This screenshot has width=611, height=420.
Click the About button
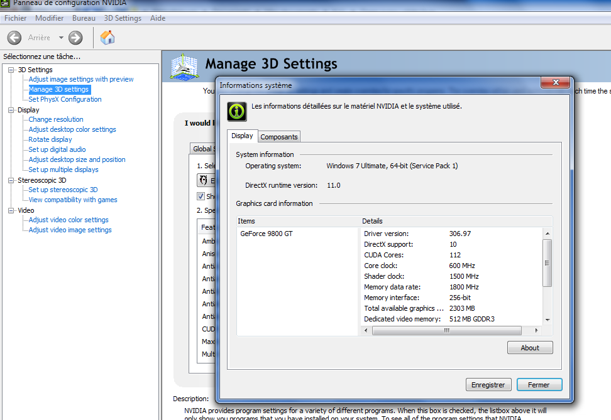[529, 348]
